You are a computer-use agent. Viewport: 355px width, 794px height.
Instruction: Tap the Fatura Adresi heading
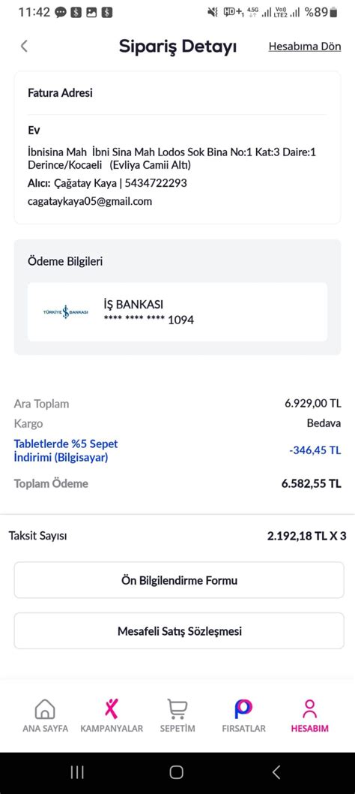tap(60, 93)
